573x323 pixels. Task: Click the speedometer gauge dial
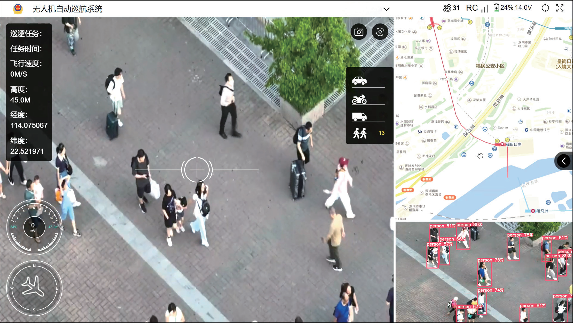tap(34, 227)
